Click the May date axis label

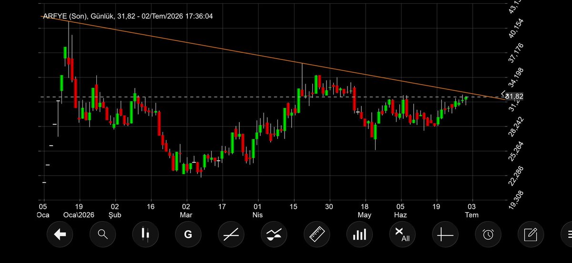coord(365,215)
